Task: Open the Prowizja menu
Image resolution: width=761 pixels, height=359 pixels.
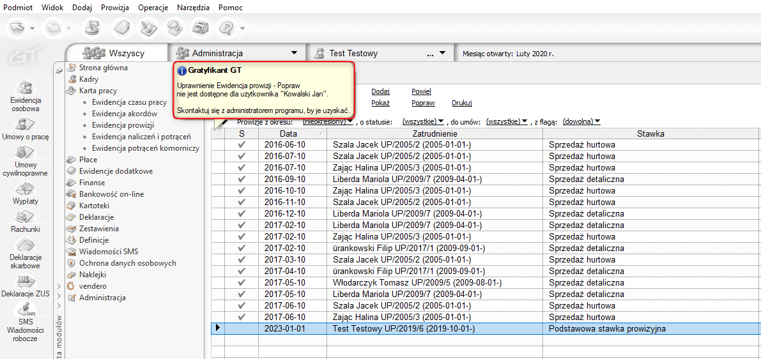Action: tap(115, 8)
